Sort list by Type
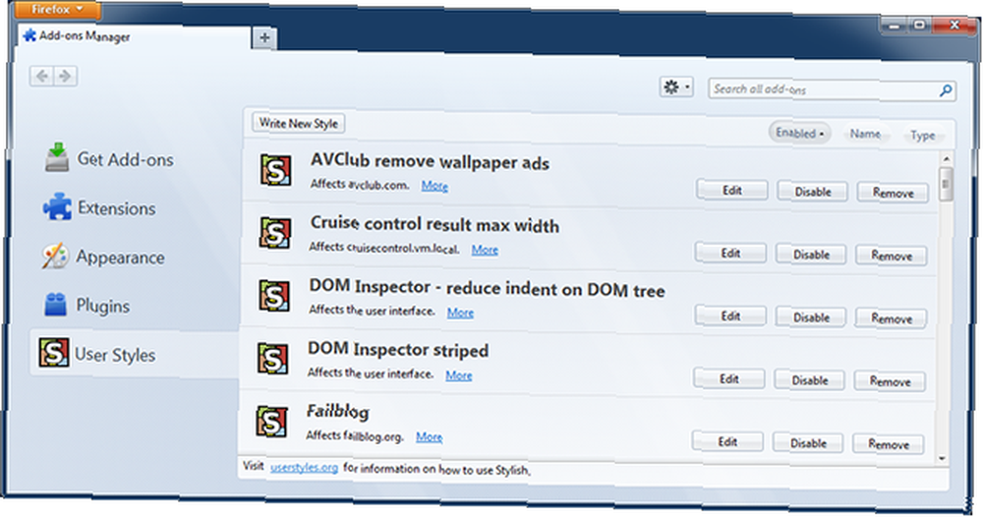The image size is (983, 517). tap(923, 135)
